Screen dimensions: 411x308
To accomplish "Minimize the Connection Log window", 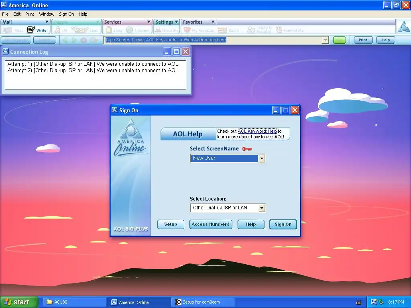I will pyautogui.click(x=167, y=52).
